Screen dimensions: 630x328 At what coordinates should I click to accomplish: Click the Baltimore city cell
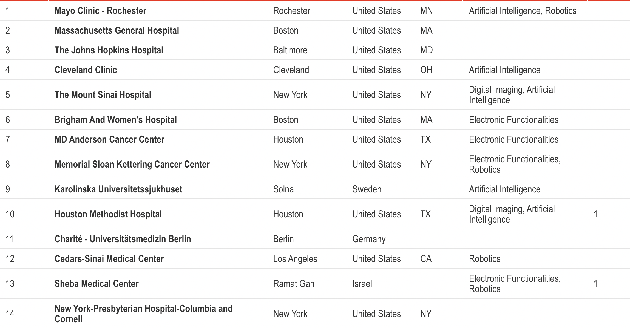pyautogui.click(x=290, y=50)
